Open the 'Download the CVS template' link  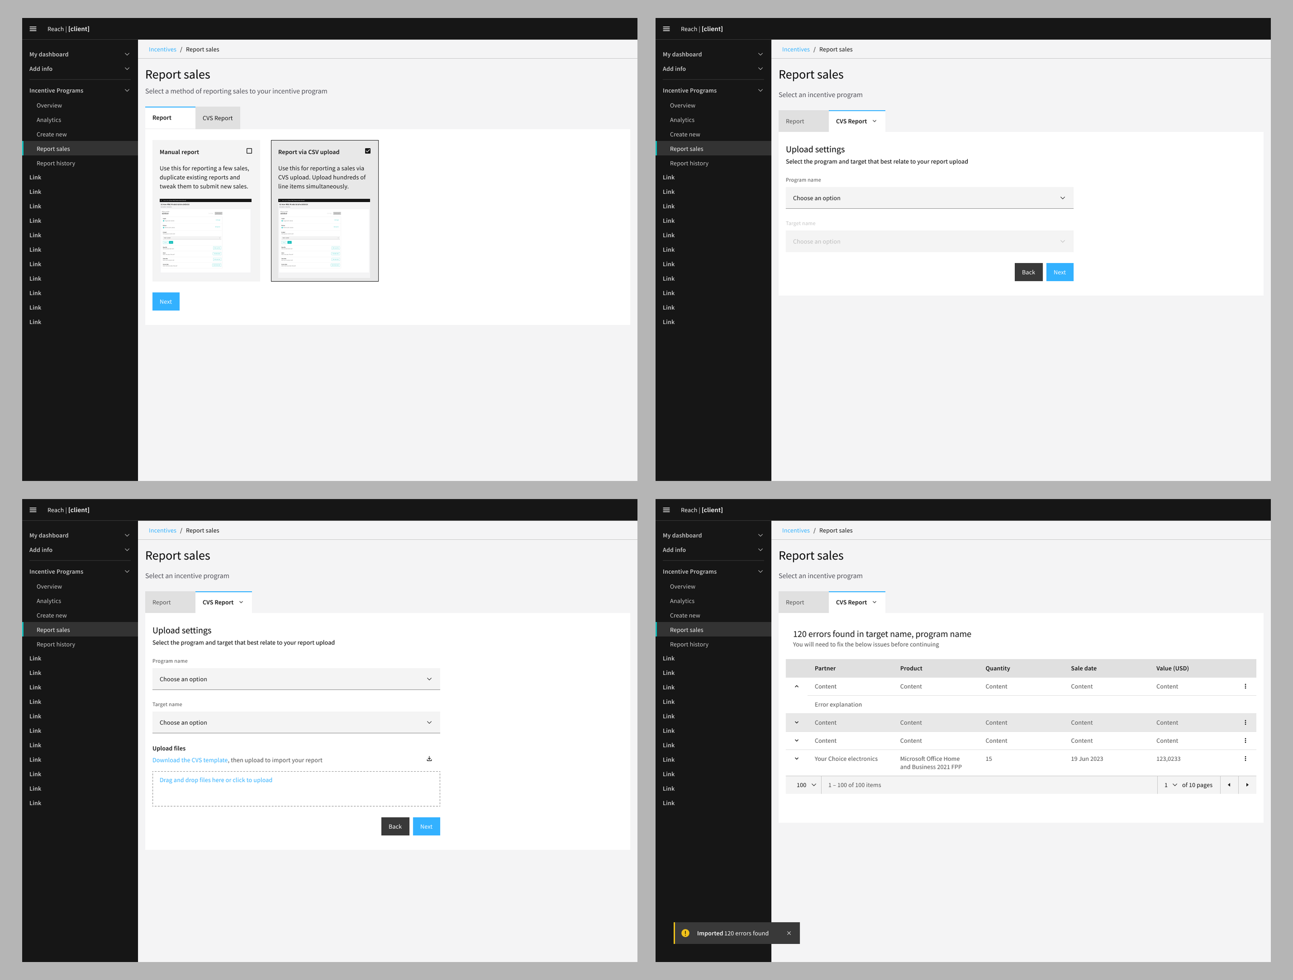point(190,760)
